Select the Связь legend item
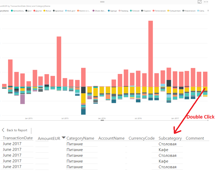The width and height of the screenshot is (215, 174). click(201, 11)
